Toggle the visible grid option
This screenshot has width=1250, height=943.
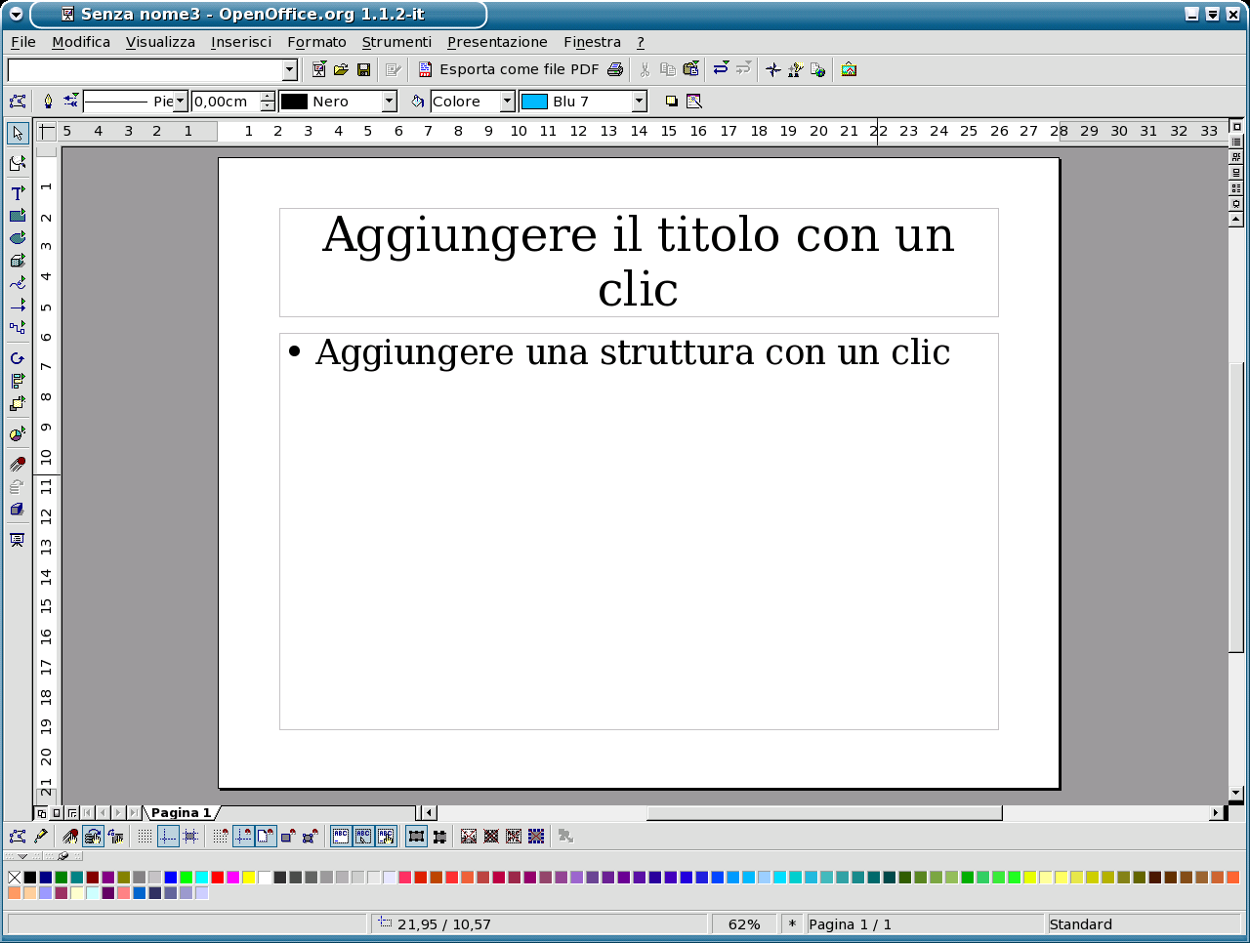pos(145,837)
